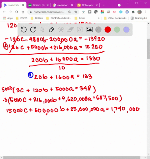Show hidden bookmarks with the chevron
Viewport: 150px width, 159px height.
pos(99,18)
